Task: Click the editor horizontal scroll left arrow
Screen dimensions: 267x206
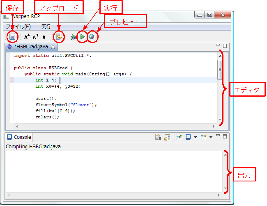Action: pyautogui.click(x=17, y=126)
